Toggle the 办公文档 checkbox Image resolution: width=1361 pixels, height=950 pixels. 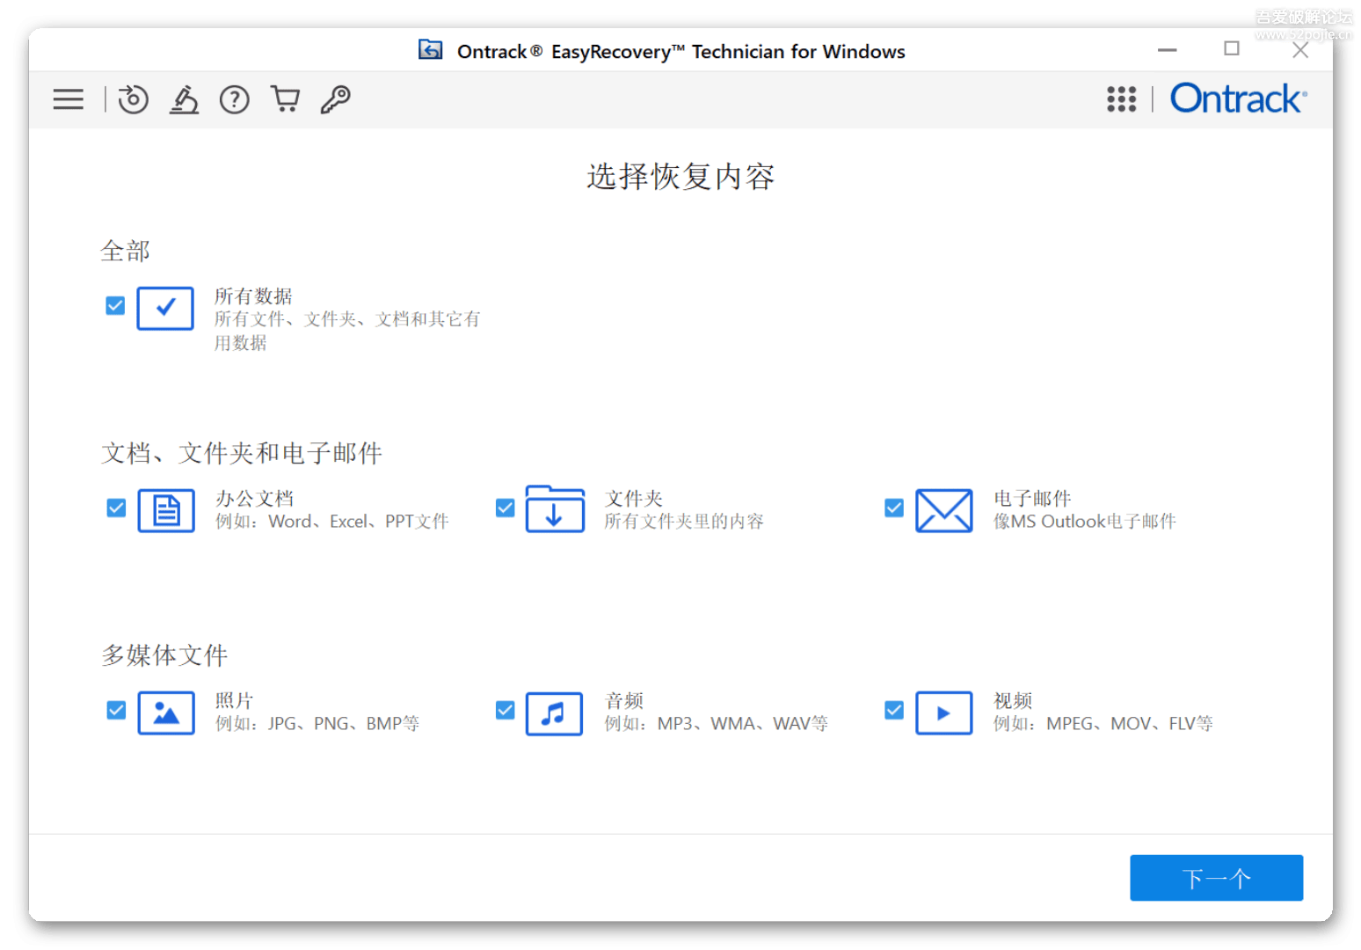click(116, 508)
